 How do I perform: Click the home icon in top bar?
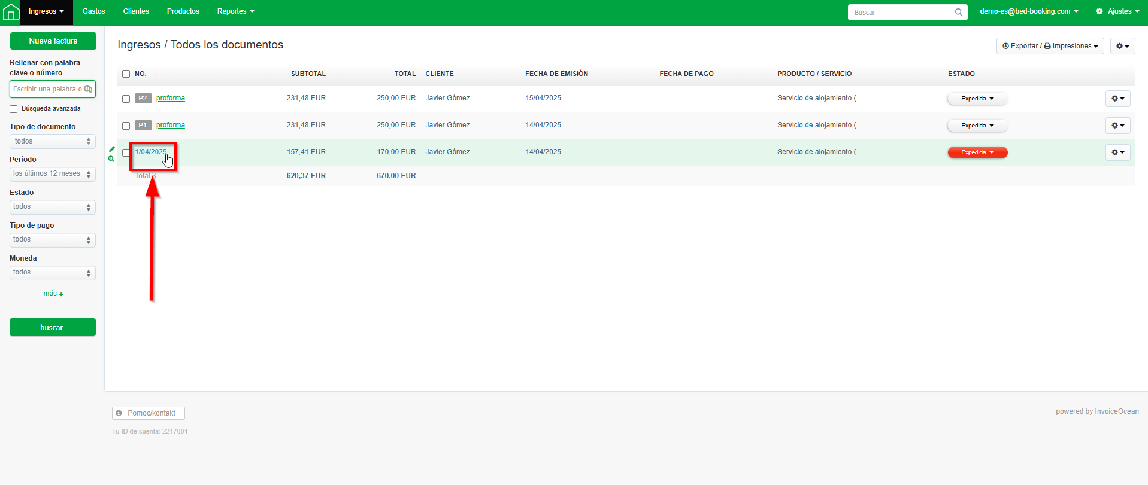[11, 12]
